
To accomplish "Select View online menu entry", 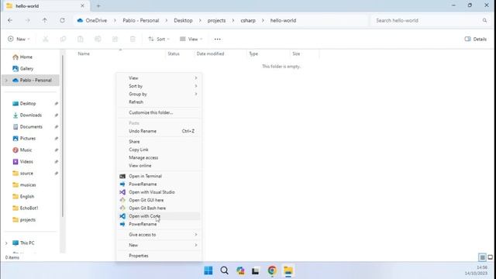I will [158, 165].
